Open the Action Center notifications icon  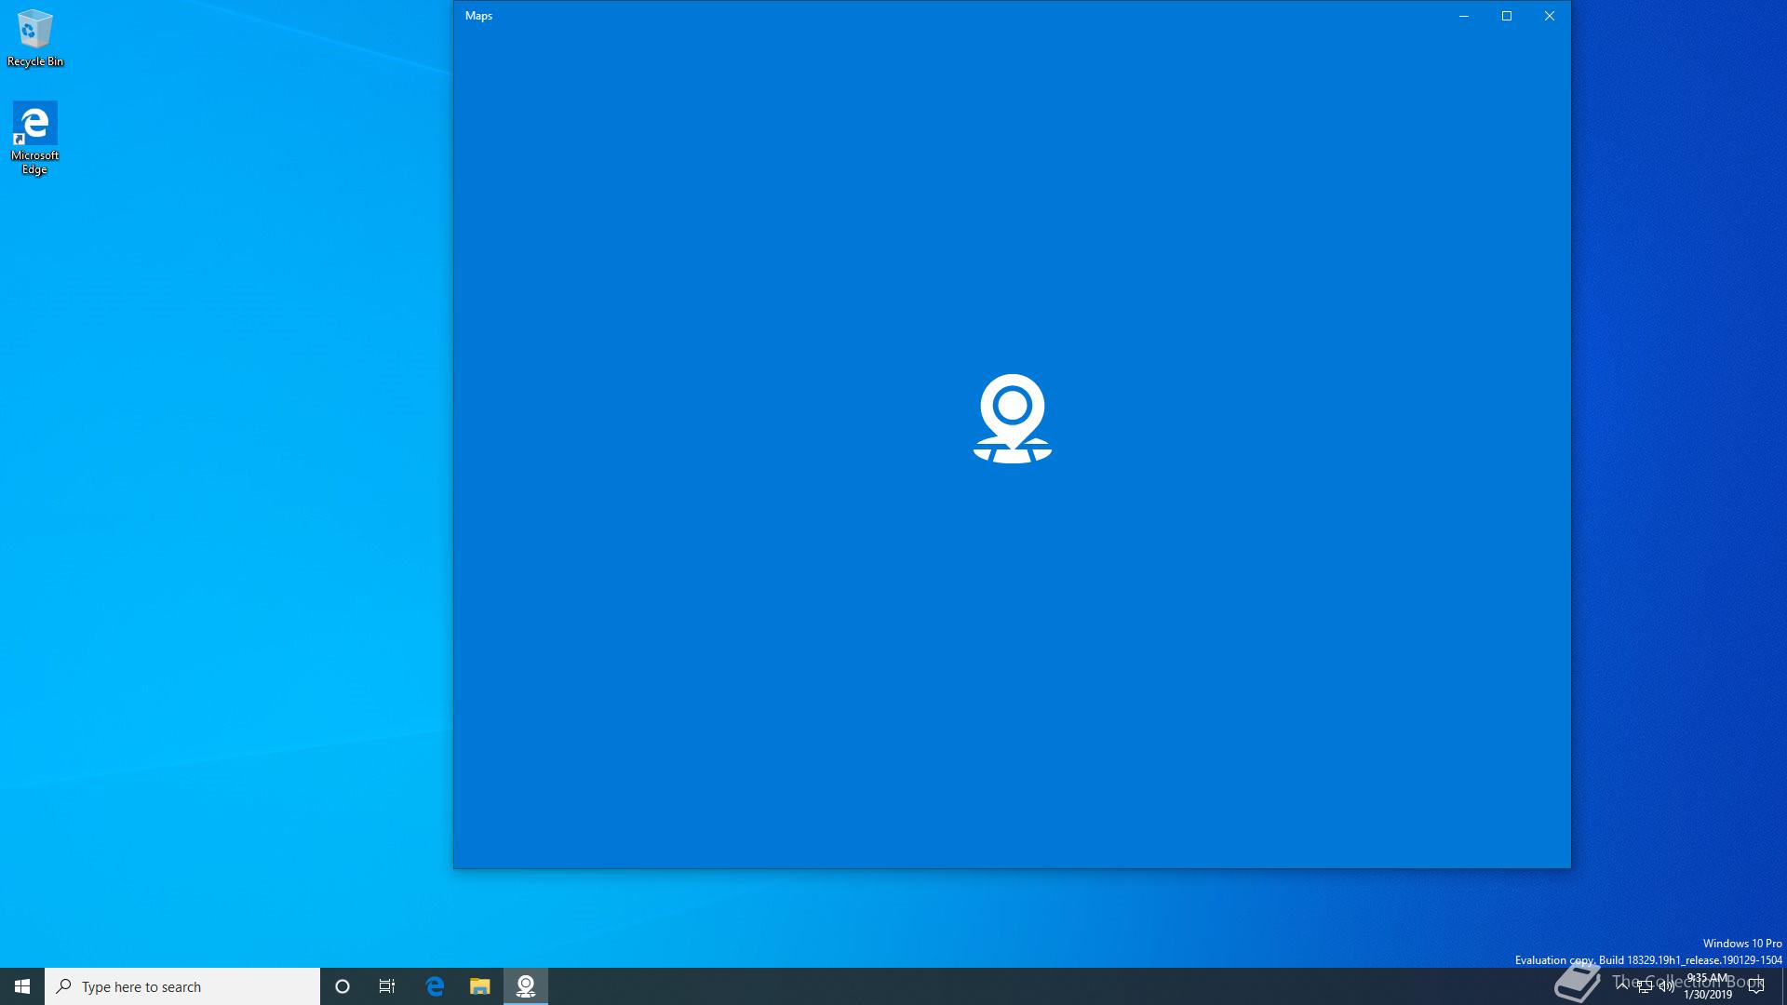tap(1756, 986)
